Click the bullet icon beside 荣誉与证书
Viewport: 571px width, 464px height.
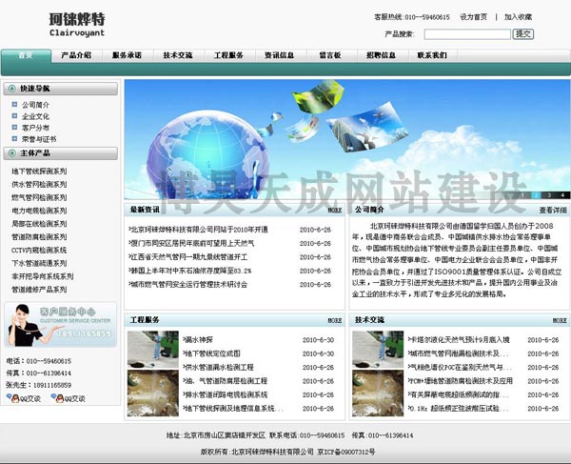point(14,138)
